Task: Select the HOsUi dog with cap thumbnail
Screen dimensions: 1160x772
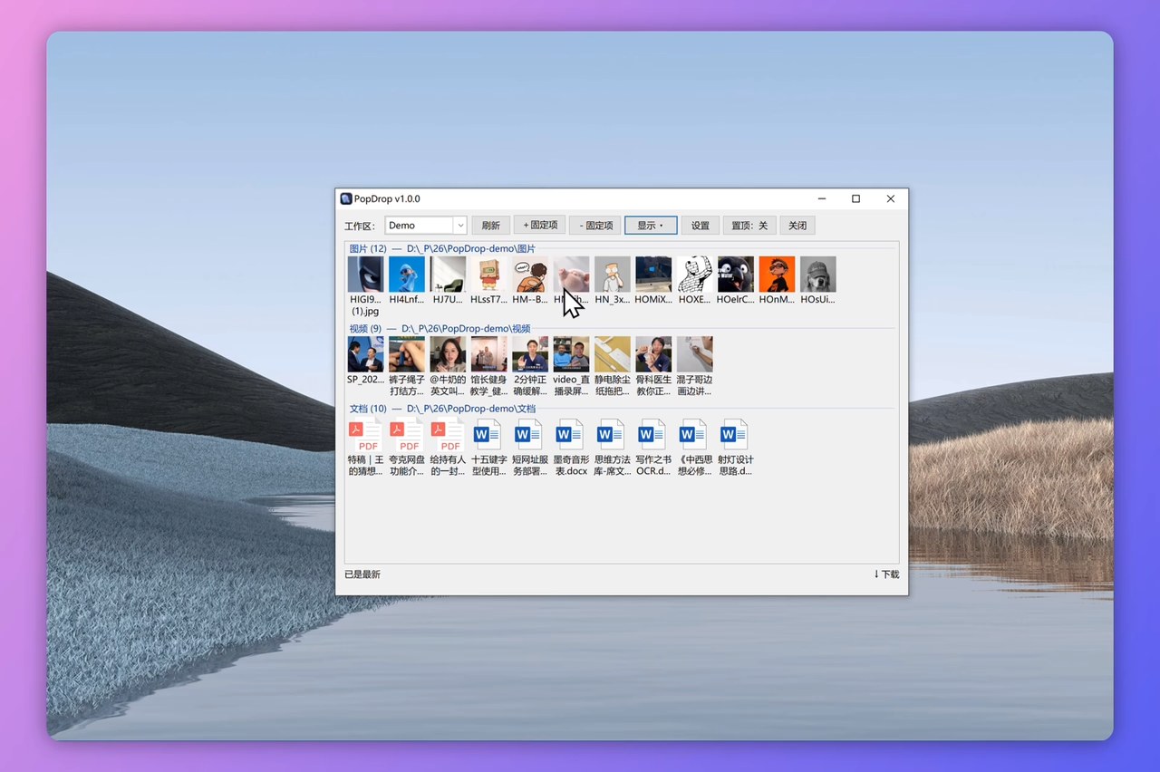Action: [818, 275]
